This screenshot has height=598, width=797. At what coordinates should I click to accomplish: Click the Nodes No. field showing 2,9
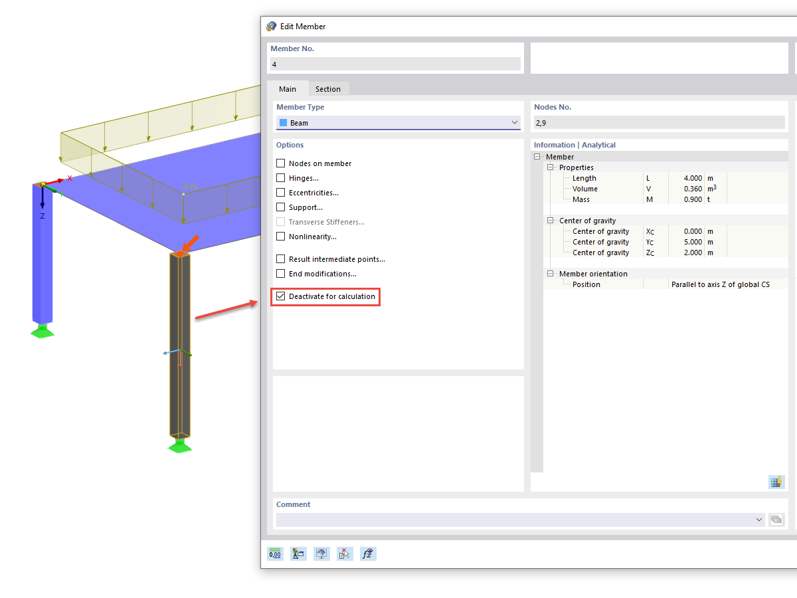(x=660, y=123)
